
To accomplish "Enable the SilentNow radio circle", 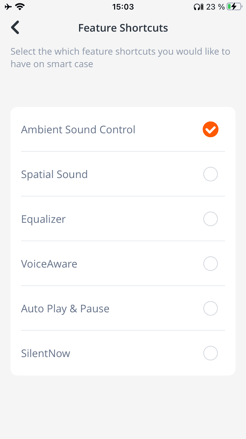I will coord(210,353).
